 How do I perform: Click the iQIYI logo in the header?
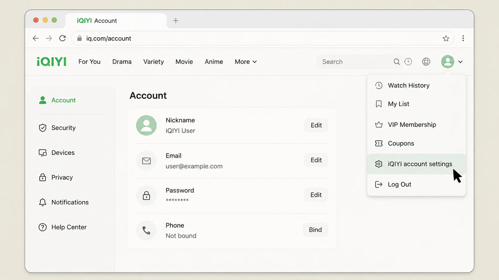52,62
